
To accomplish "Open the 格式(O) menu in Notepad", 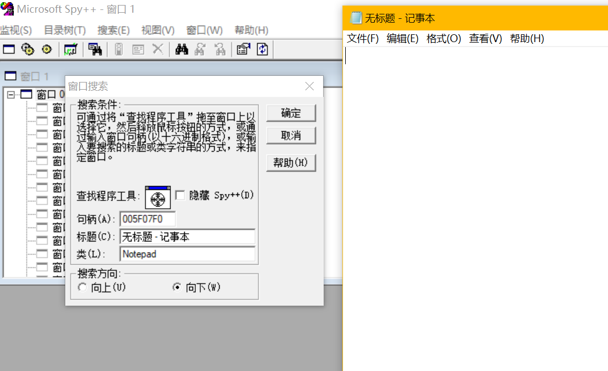I will tap(443, 39).
